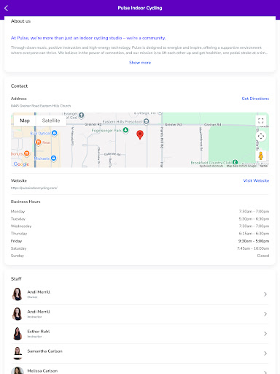The width and height of the screenshot is (280, 374).
Task: Select the Michaels store marker
Action: tap(54, 159)
